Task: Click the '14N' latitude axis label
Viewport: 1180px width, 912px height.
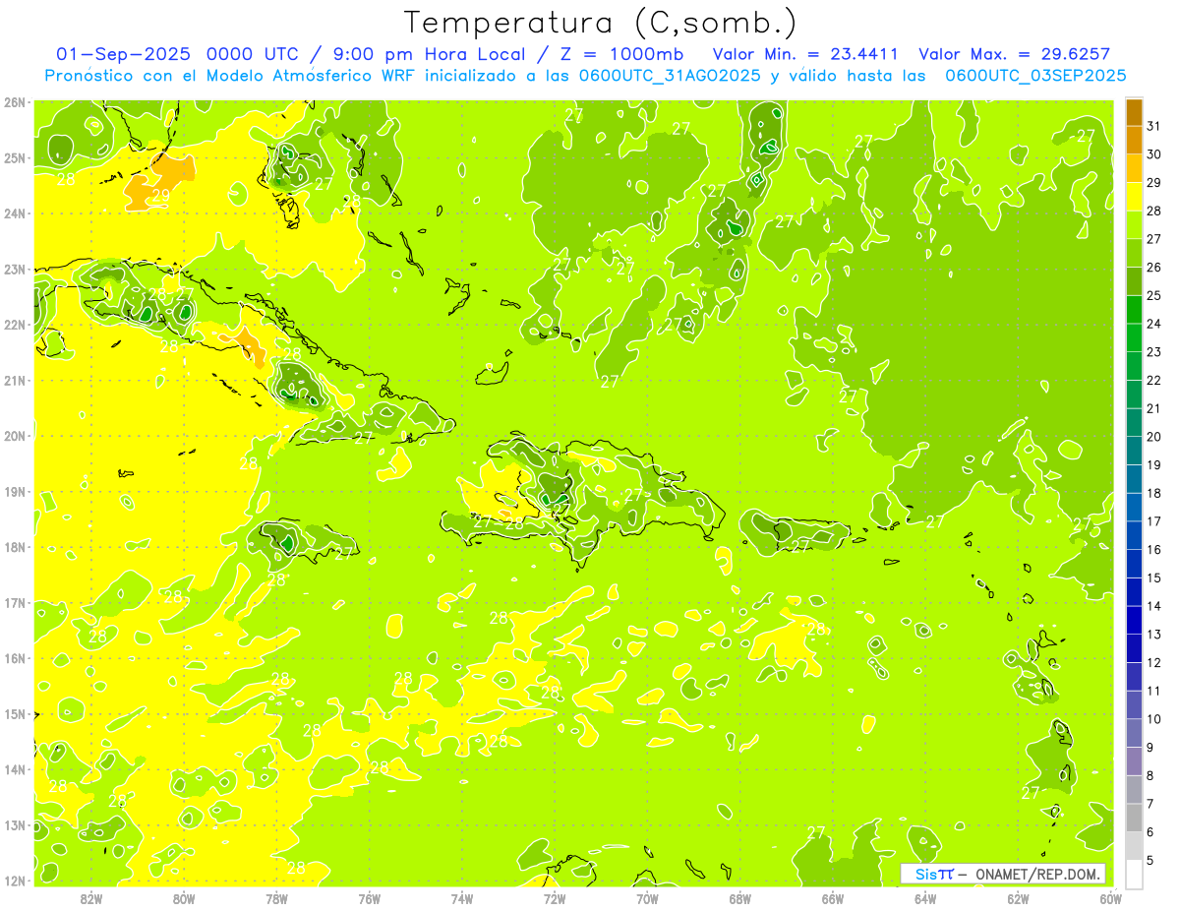Action: (x=15, y=770)
